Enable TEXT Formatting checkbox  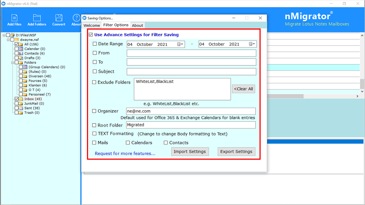(x=94, y=134)
